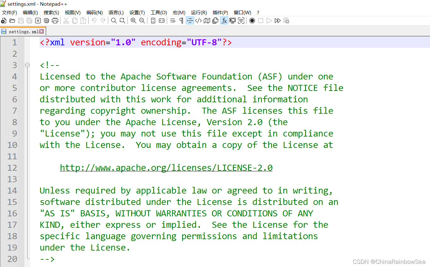
Task: Click the Close All documents icon
Action: pos(47,21)
